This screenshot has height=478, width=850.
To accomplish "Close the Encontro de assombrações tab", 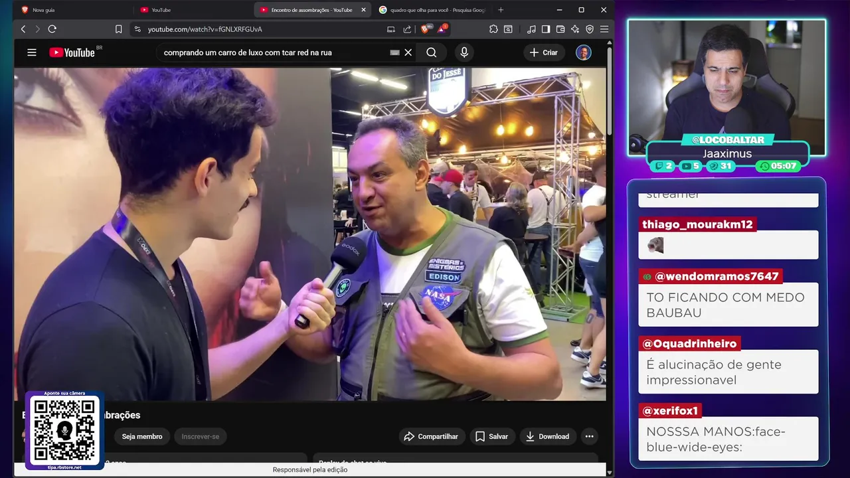I will (x=363, y=10).
